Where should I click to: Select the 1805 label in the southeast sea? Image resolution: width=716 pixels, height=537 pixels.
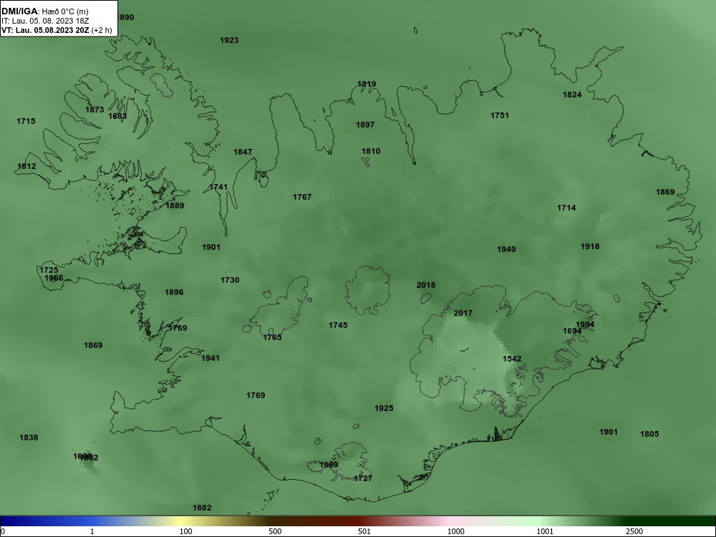coord(649,435)
